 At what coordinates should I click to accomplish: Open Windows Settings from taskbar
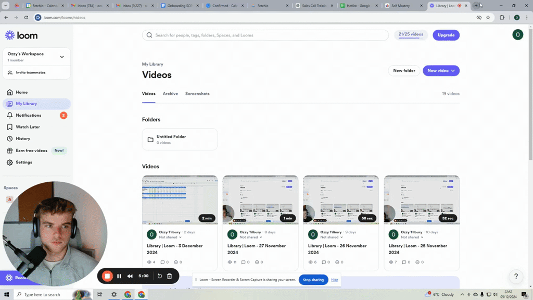click(x=114, y=295)
